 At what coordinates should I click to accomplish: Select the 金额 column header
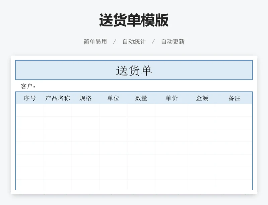click(x=202, y=98)
